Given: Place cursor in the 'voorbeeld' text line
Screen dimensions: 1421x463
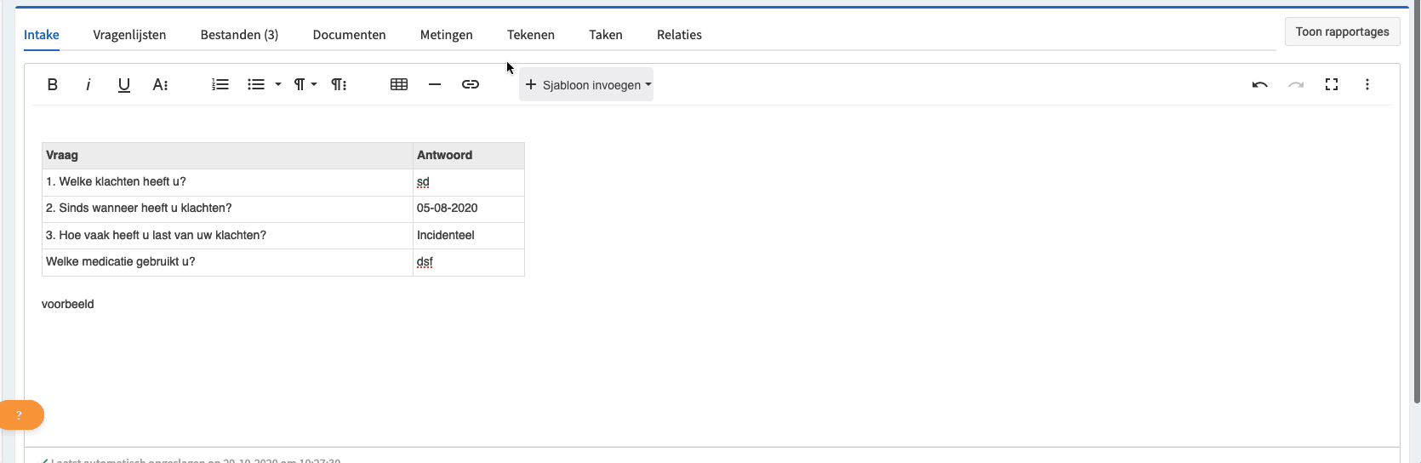Looking at the screenshot, I should click(x=68, y=304).
